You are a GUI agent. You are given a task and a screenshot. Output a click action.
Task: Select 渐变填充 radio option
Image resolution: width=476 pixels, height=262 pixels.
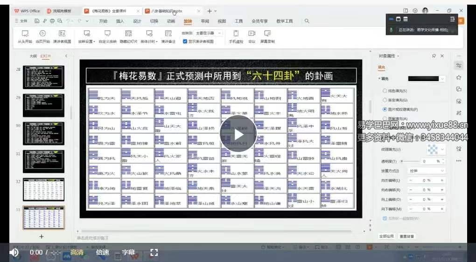click(385, 100)
